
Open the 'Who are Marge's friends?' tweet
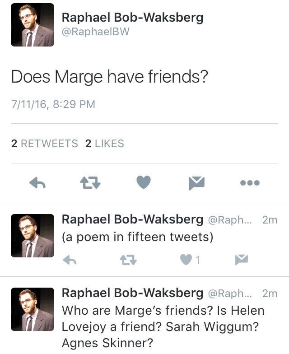(x=163, y=327)
